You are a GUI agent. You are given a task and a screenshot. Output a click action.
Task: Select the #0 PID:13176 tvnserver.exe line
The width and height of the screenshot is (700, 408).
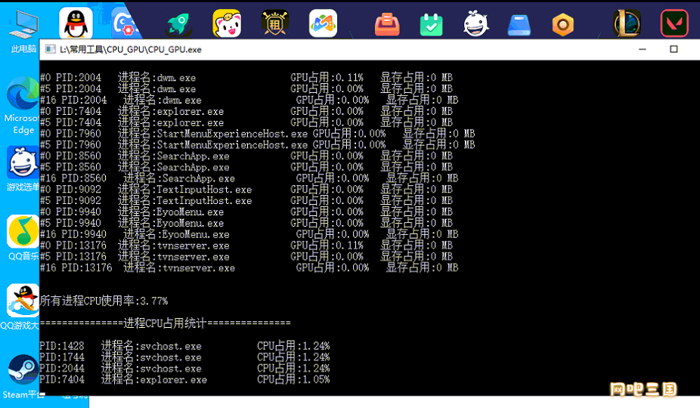[x=246, y=245]
